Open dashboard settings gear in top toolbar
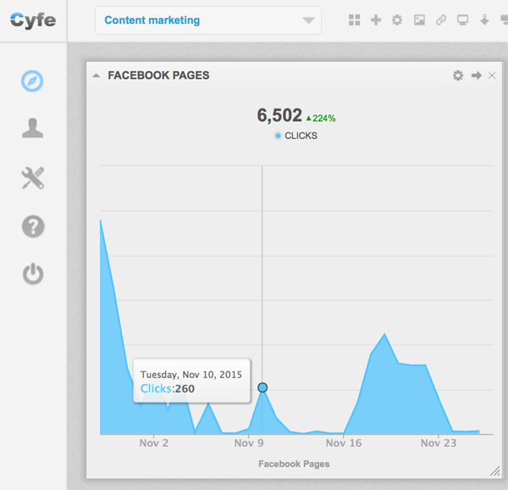Image resolution: width=508 pixels, height=490 pixels. coord(397,20)
